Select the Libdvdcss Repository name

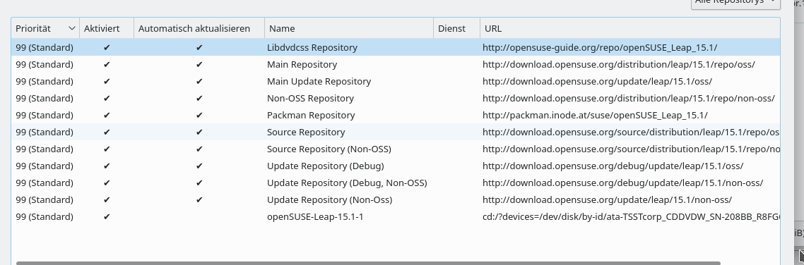[x=312, y=48]
